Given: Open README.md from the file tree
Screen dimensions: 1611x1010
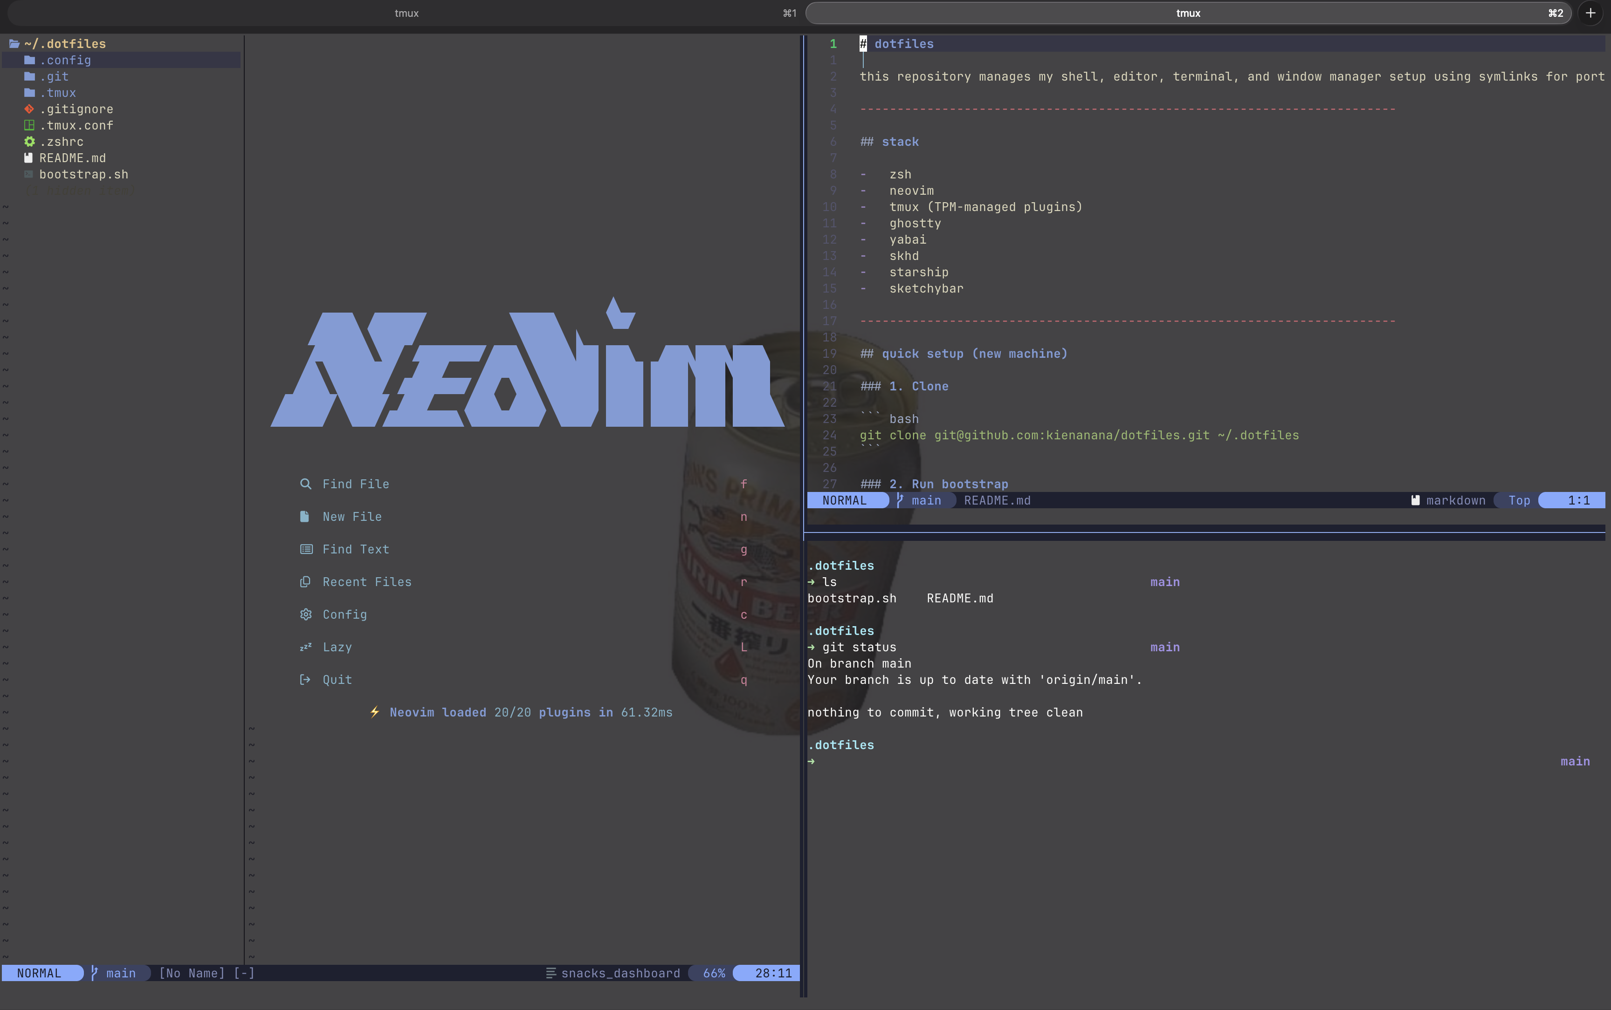Looking at the screenshot, I should pos(72,157).
